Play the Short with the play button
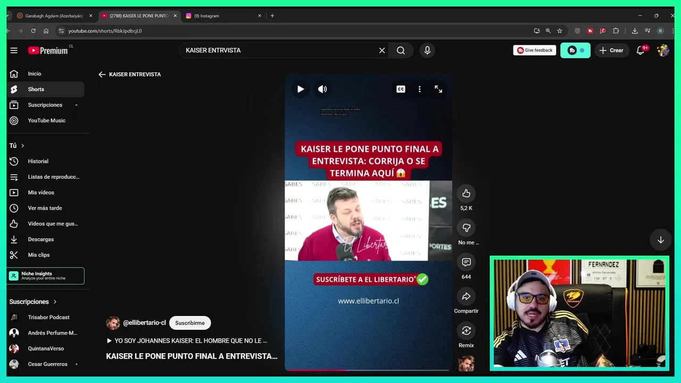 [301, 89]
